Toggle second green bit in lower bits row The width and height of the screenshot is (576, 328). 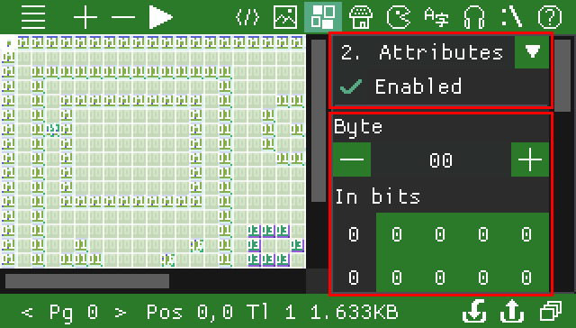pyautogui.click(x=440, y=278)
